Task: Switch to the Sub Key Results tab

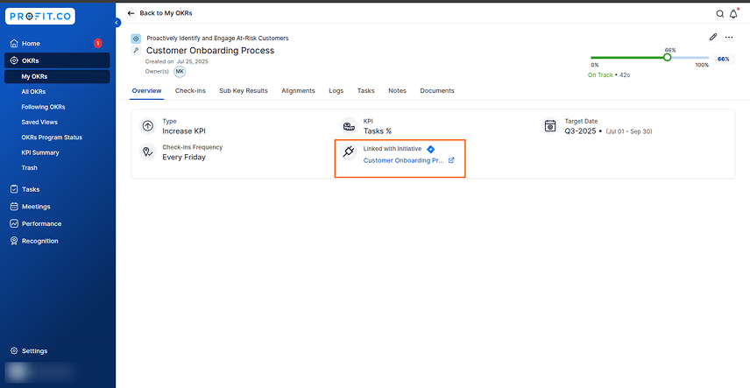Action: 244,91
